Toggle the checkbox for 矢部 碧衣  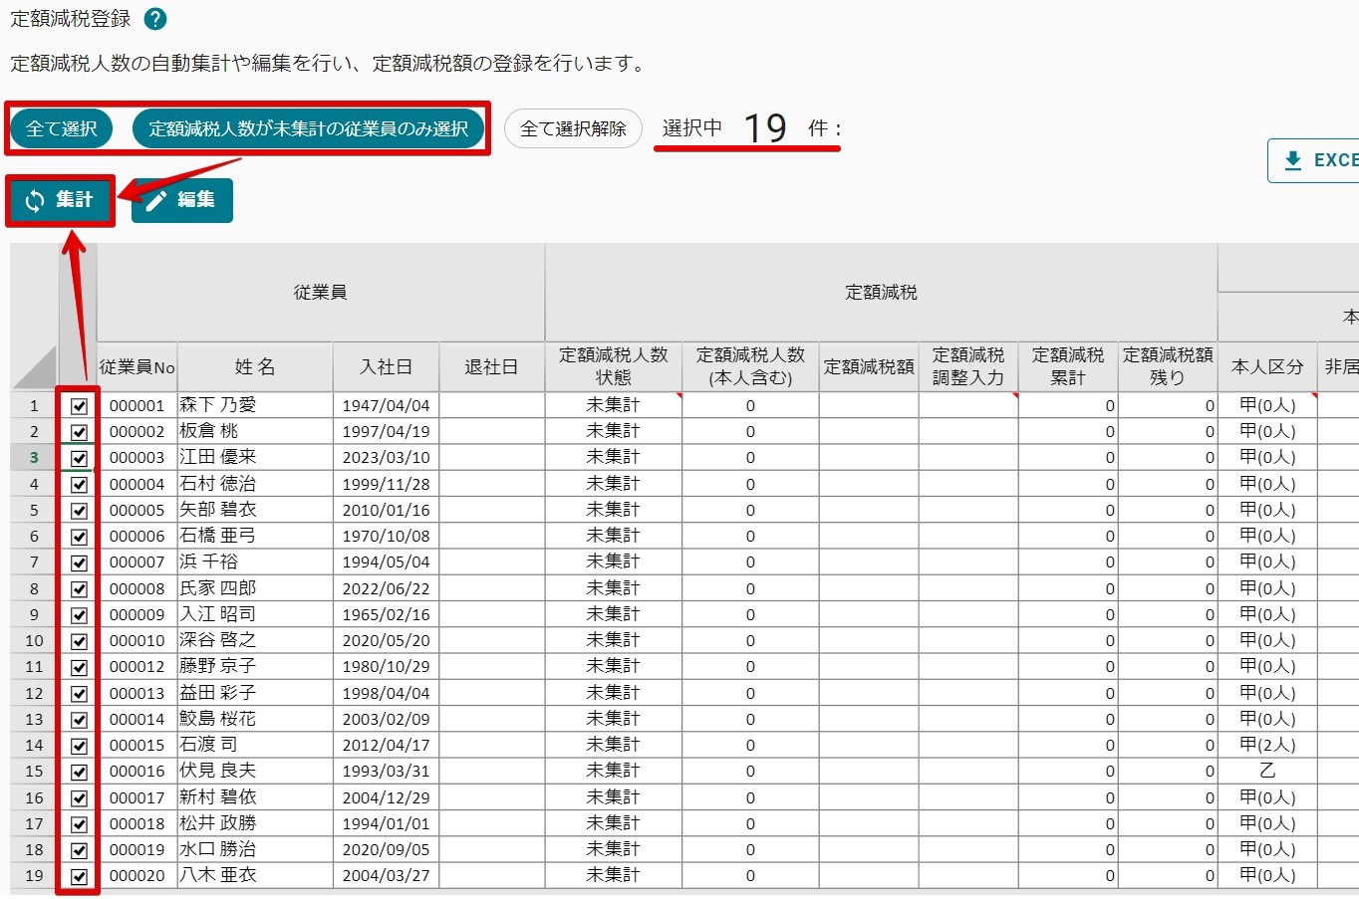coord(79,511)
